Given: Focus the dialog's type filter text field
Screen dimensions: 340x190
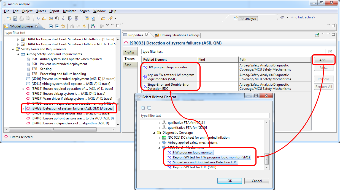Looking at the screenshot, I should click(204, 116).
